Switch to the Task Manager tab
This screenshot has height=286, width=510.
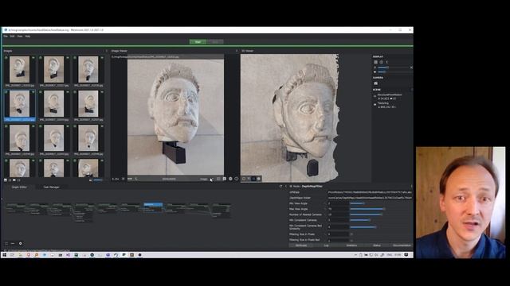[x=51, y=187]
